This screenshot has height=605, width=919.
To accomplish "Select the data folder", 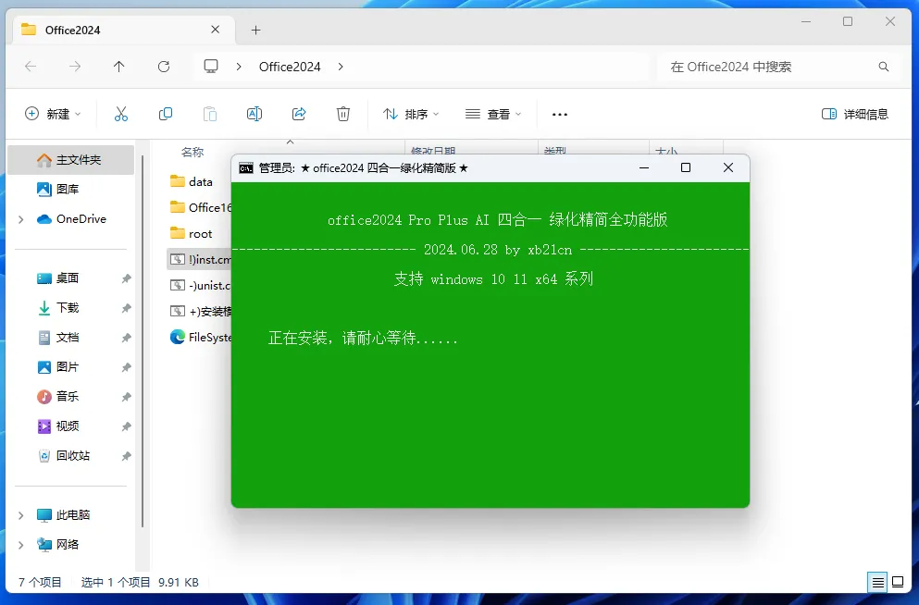I will [201, 181].
